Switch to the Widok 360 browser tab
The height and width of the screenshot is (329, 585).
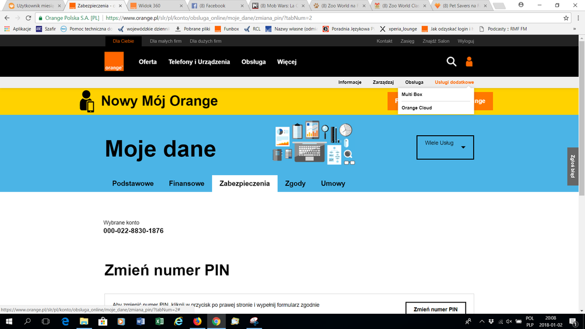(155, 6)
